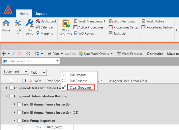Expand the Equipment: A-03 Lift Station group
The width and height of the screenshot is (179, 130).
7,88
